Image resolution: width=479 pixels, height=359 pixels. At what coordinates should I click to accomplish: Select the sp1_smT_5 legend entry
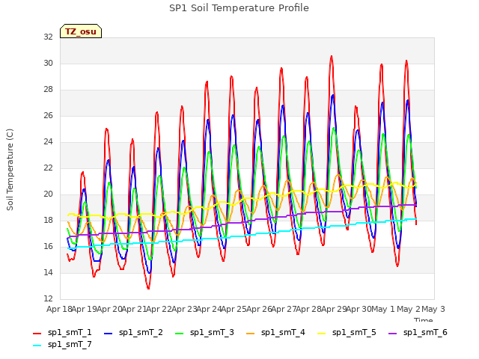tap(347, 332)
